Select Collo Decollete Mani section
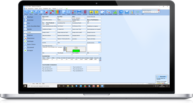Screen dimensions: 193x103 (32, 26)
